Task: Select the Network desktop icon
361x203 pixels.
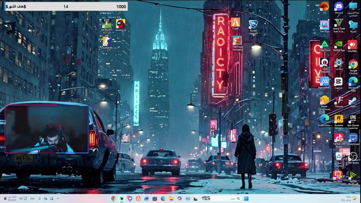Action: point(353,27)
